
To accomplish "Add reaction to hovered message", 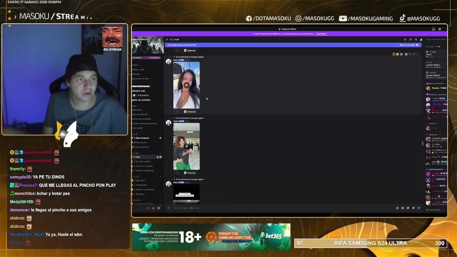I will (x=406, y=54).
